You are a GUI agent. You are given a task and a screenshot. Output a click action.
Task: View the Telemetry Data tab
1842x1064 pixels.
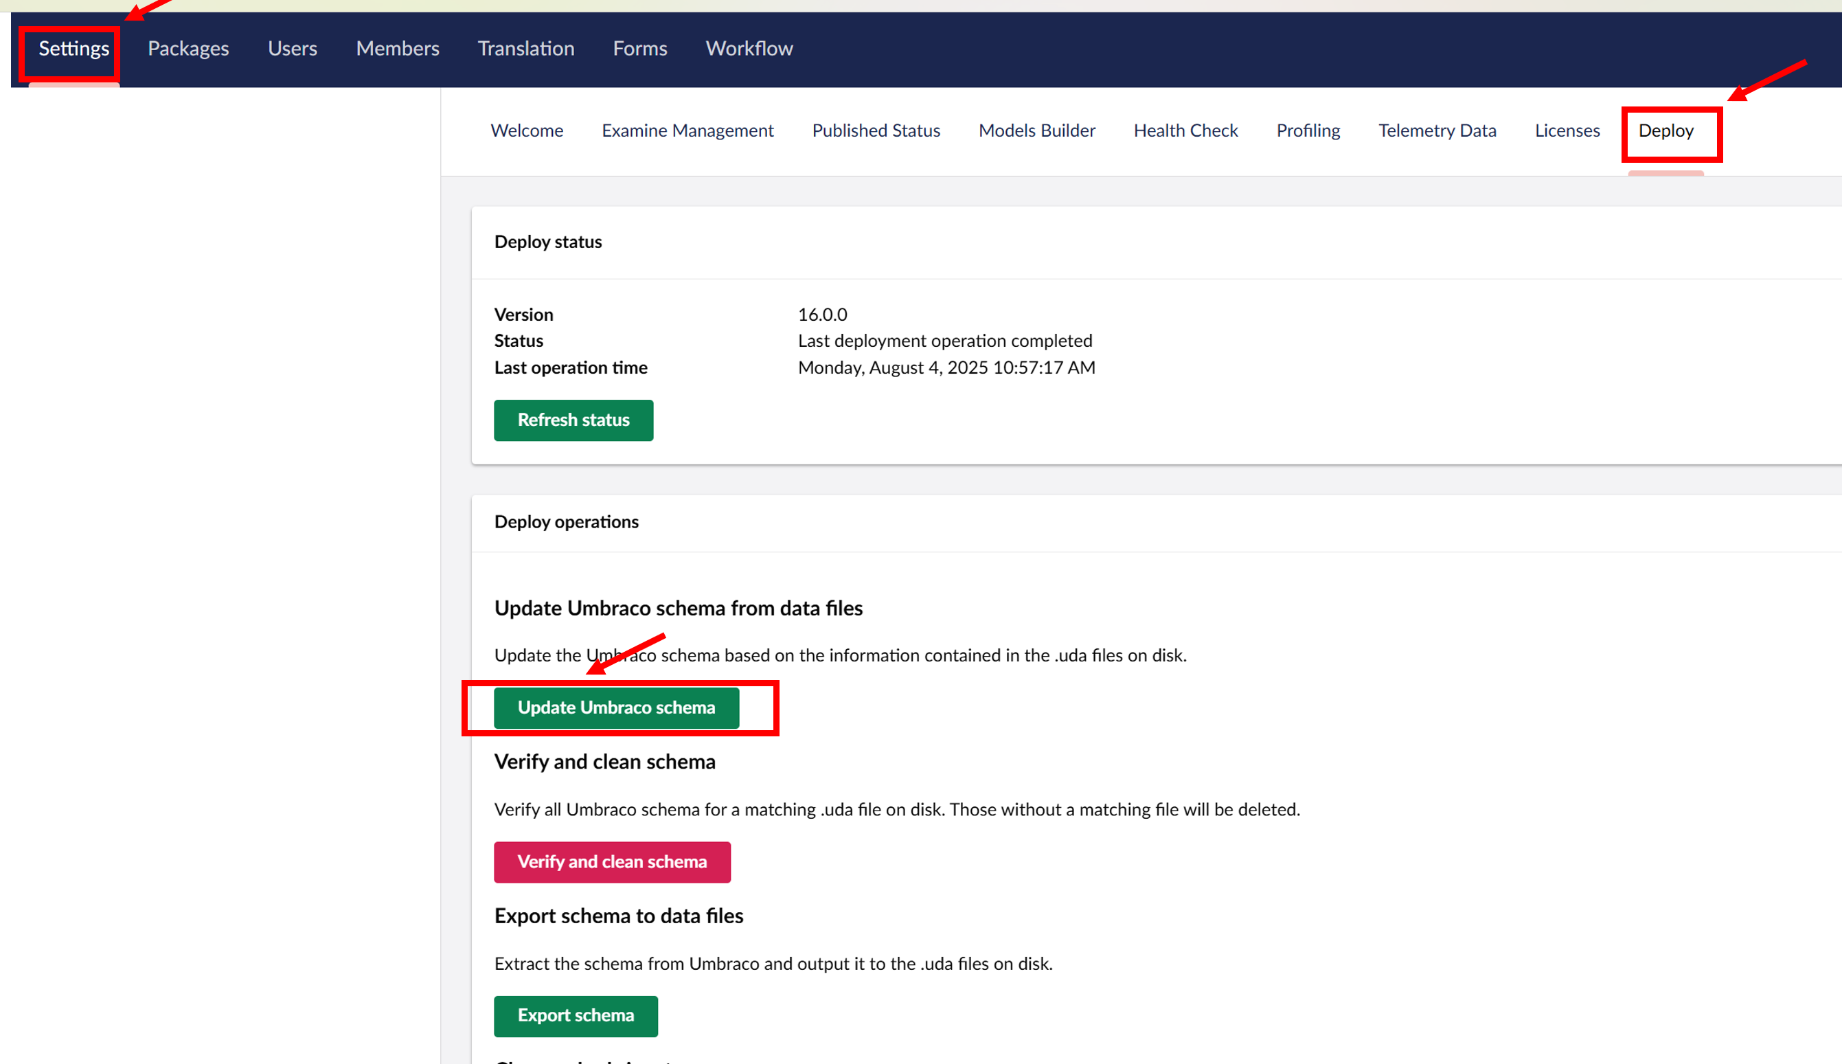(x=1437, y=131)
